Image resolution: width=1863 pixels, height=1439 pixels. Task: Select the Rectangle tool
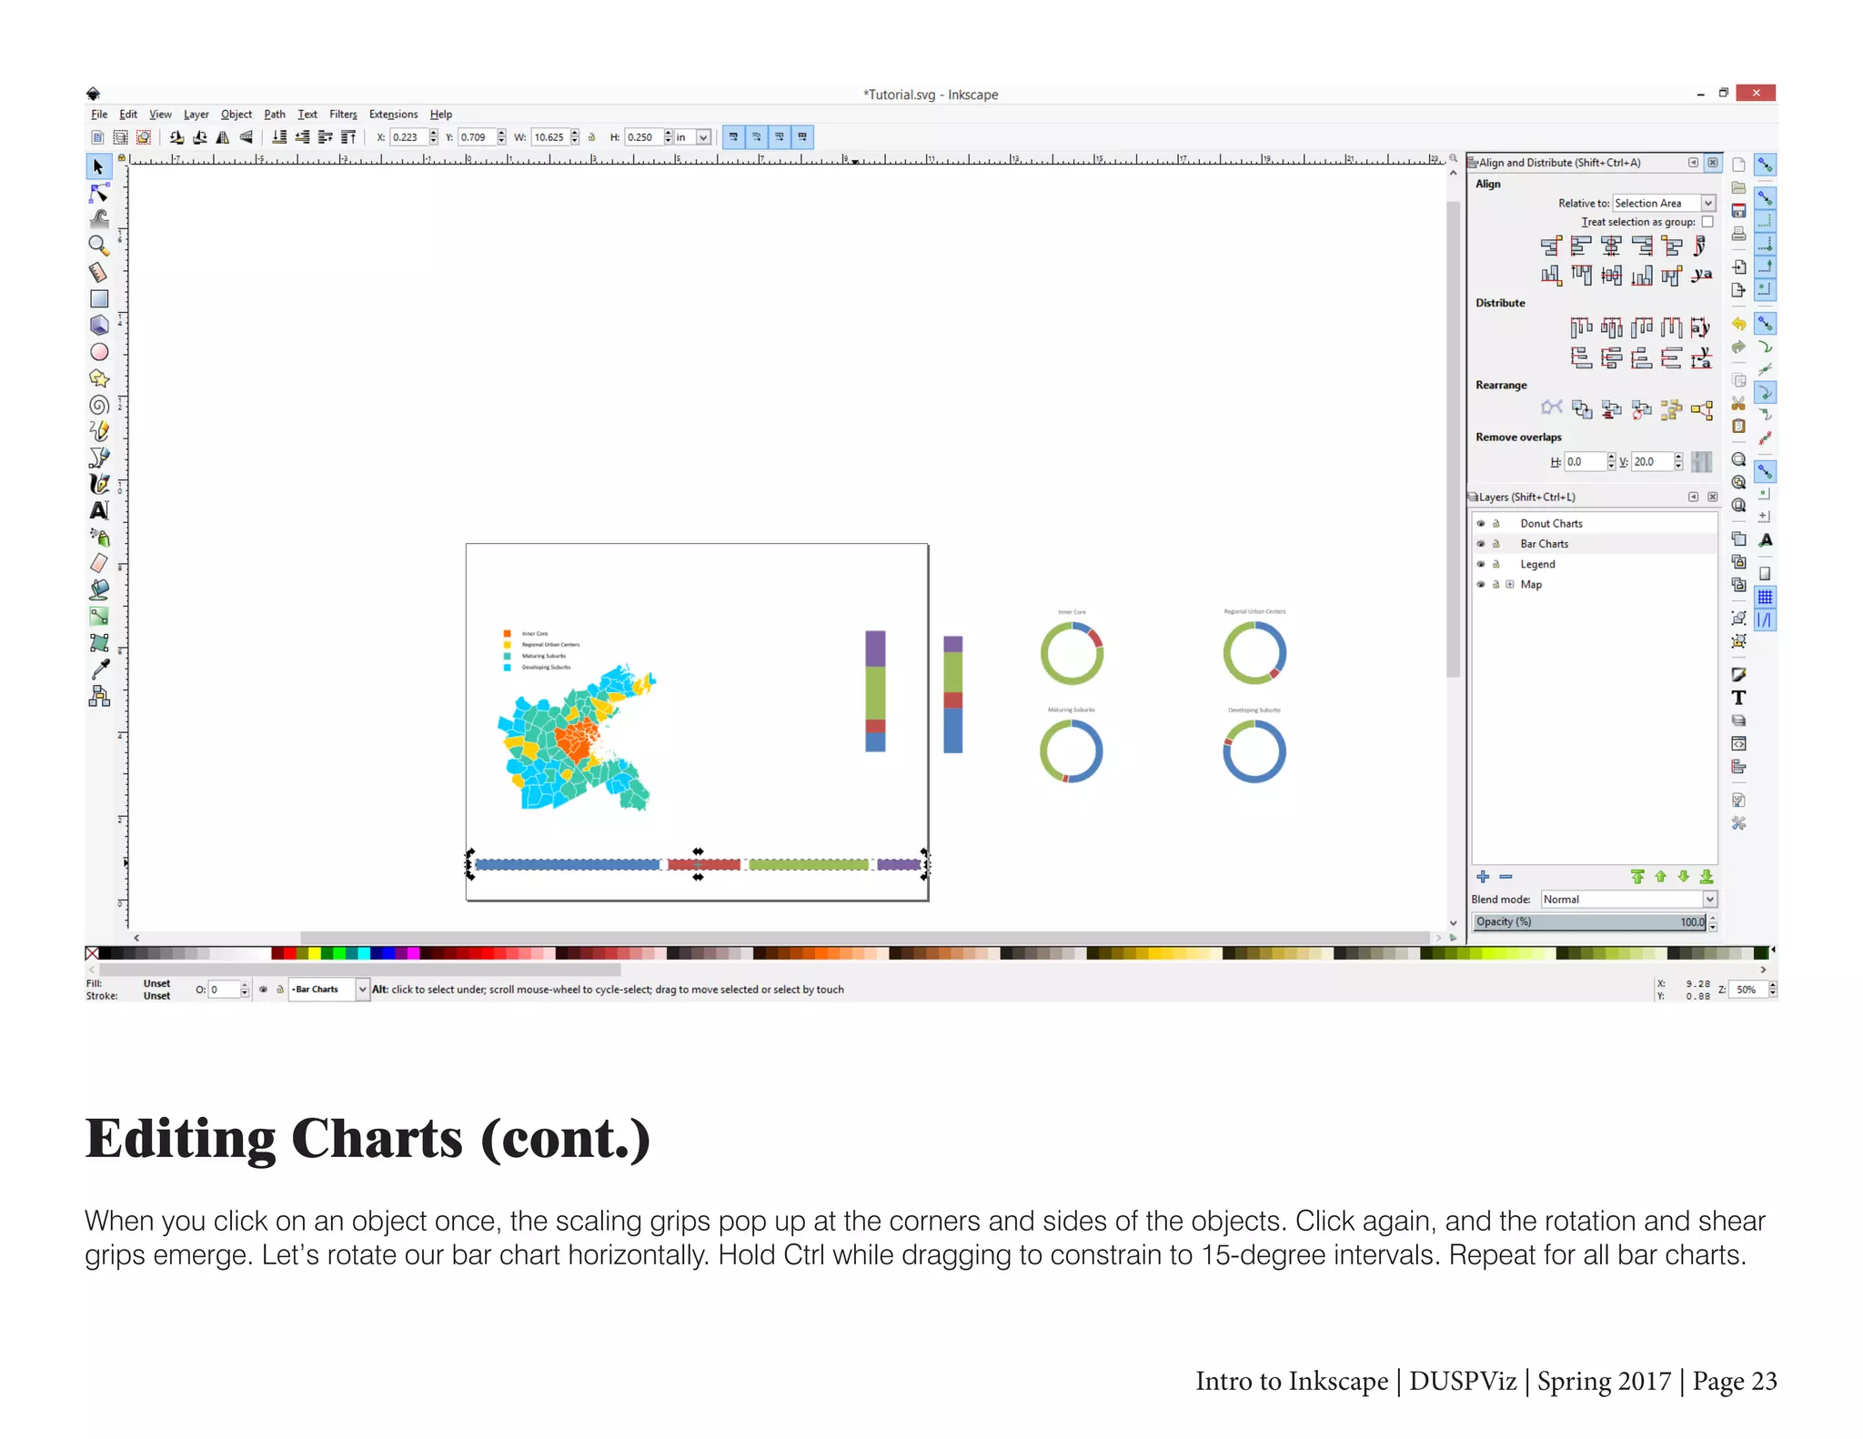pyautogui.click(x=98, y=298)
